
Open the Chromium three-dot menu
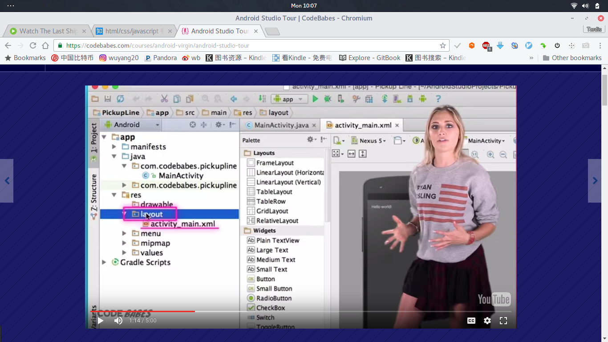point(600,45)
